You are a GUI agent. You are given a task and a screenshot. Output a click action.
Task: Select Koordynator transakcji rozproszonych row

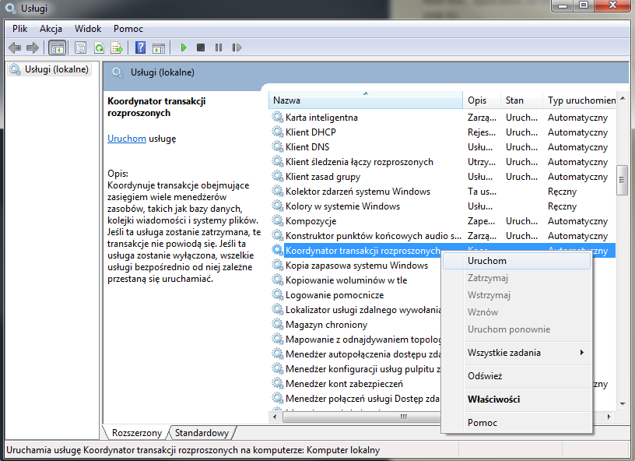click(x=443, y=251)
